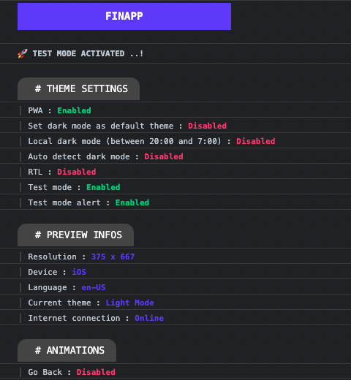Click the iOS device value
This screenshot has height=380, width=351.
[x=79, y=272]
